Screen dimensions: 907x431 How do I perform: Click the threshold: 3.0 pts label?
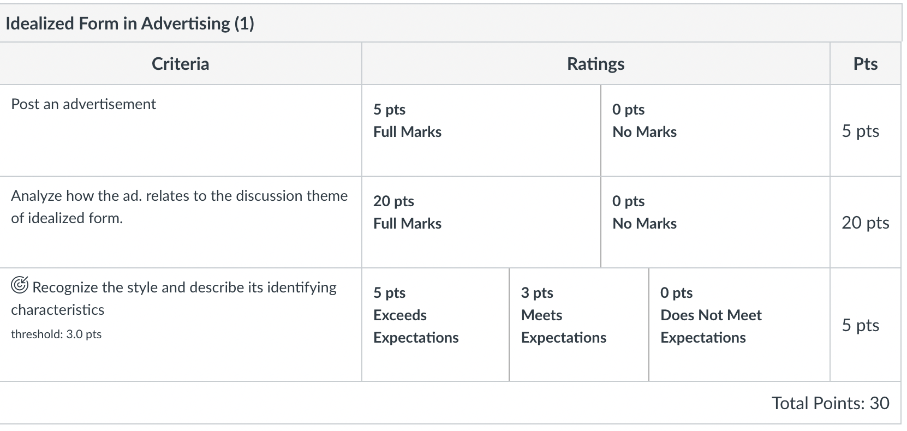click(x=56, y=334)
